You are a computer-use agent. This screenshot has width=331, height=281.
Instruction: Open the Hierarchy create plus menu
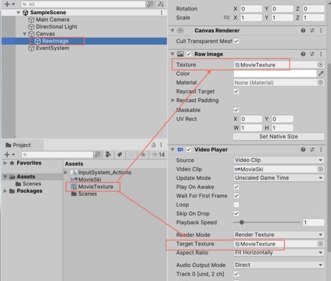[9, 4]
